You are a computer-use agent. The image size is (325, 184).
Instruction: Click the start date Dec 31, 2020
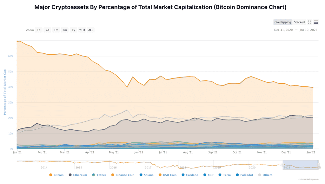[x=283, y=30]
